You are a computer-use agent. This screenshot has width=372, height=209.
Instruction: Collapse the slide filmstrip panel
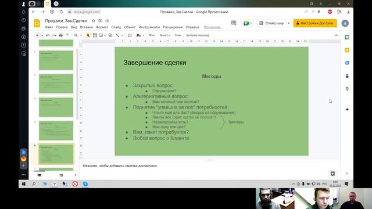[x=76, y=175]
